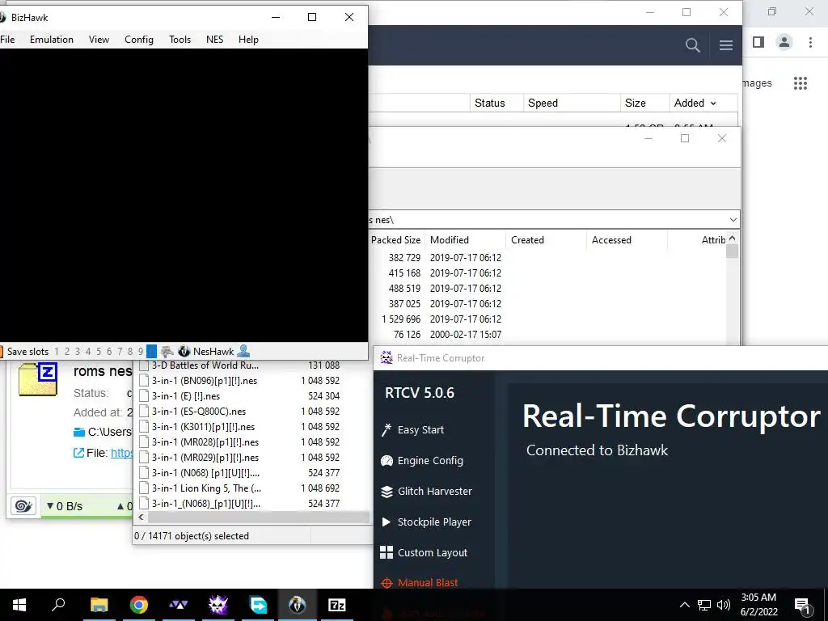The height and width of the screenshot is (621, 828).
Task: Select save slot 1 in BizHawk
Action: click(57, 352)
